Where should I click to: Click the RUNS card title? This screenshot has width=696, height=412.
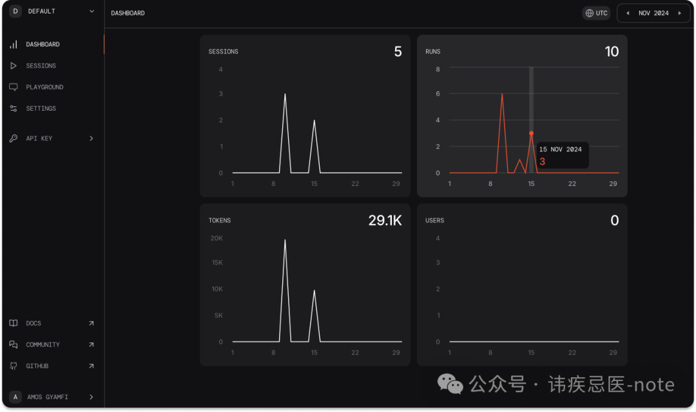point(433,51)
